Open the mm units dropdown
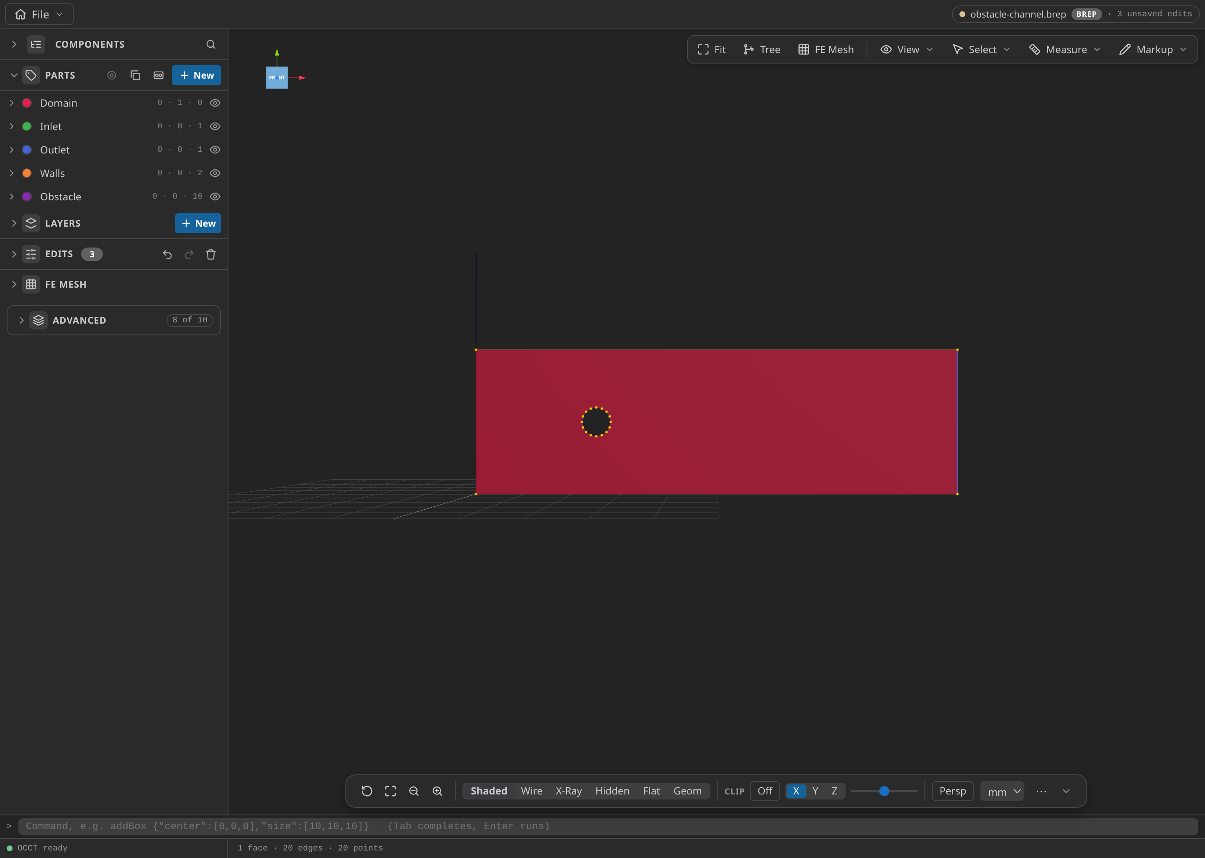The height and width of the screenshot is (858, 1205). point(1002,792)
